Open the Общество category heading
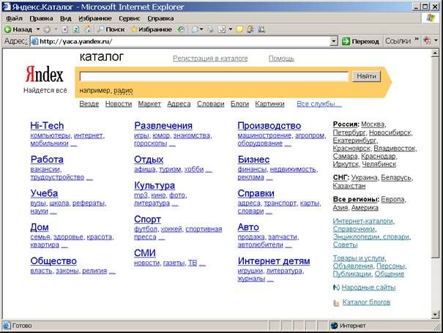Screen dimensions: 443x333 [53, 261]
